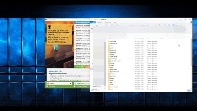
Task: Click the Properties icon in the ribbon
Action: (x=165, y=25)
